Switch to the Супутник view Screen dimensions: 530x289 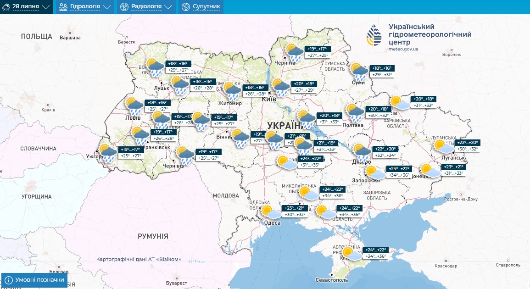pyautogui.click(x=201, y=7)
